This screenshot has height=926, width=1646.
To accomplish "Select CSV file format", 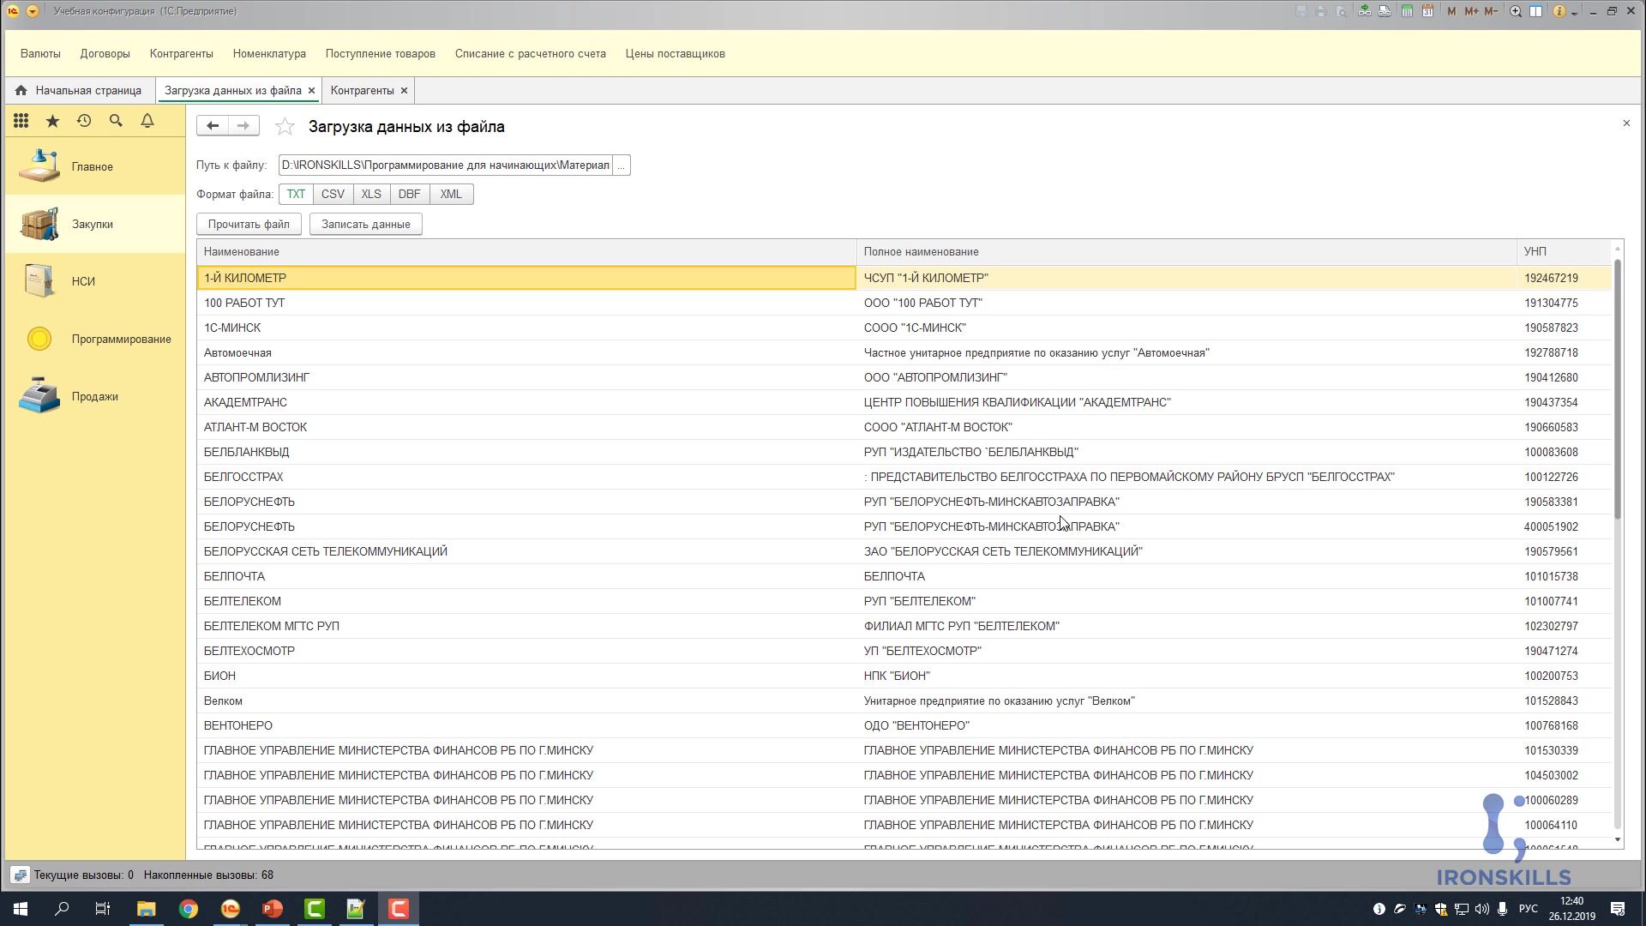I will pyautogui.click(x=333, y=194).
